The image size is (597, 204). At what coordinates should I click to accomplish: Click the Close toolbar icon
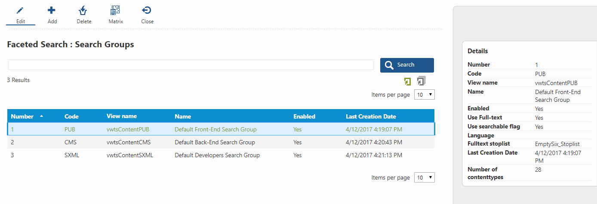(147, 10)
